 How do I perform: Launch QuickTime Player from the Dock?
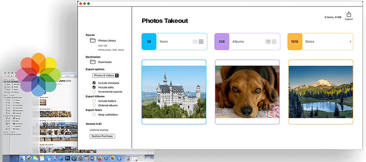pyautogui.click(x=74, y=158)
